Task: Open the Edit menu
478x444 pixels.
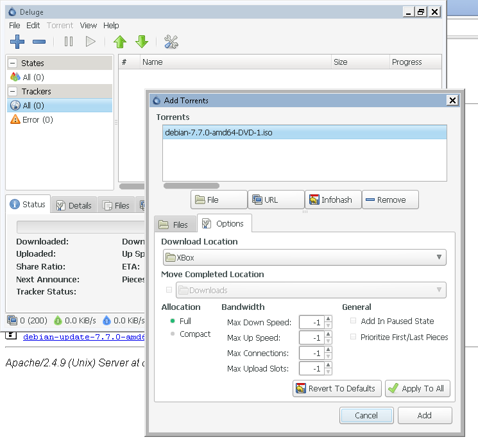Action: pyautogui.click(x=33, y=25)
